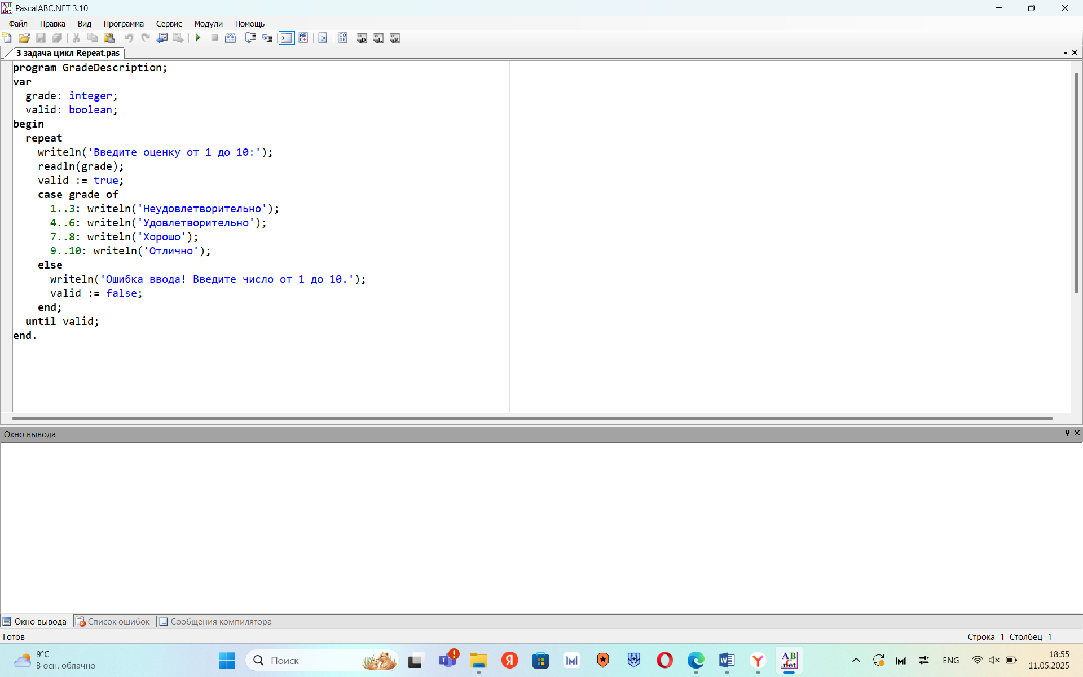Open the weather widget 9°C
The height and width of the screenshot is (677, 1083).
point(55,660)
